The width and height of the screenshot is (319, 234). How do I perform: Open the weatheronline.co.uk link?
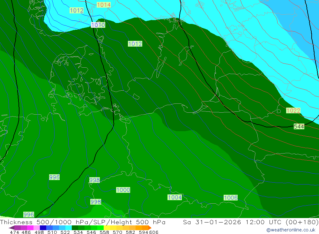291,230
